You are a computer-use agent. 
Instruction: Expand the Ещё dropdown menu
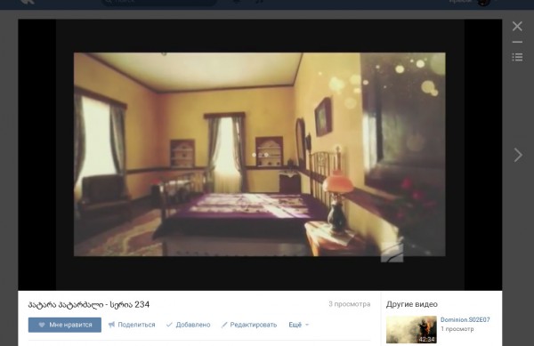pyautogui.click(x=299, y=325)
